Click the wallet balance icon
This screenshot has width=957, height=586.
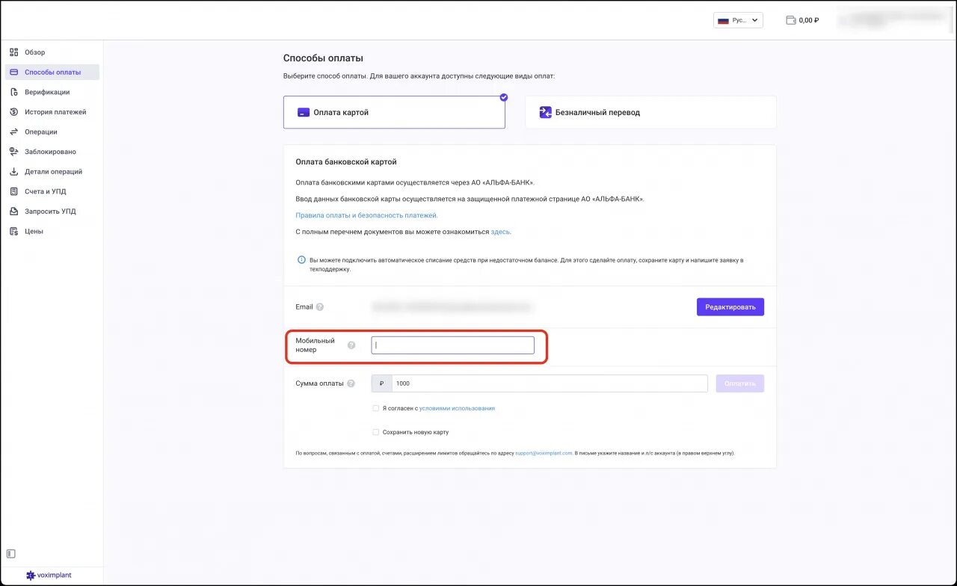click(790, 20)
